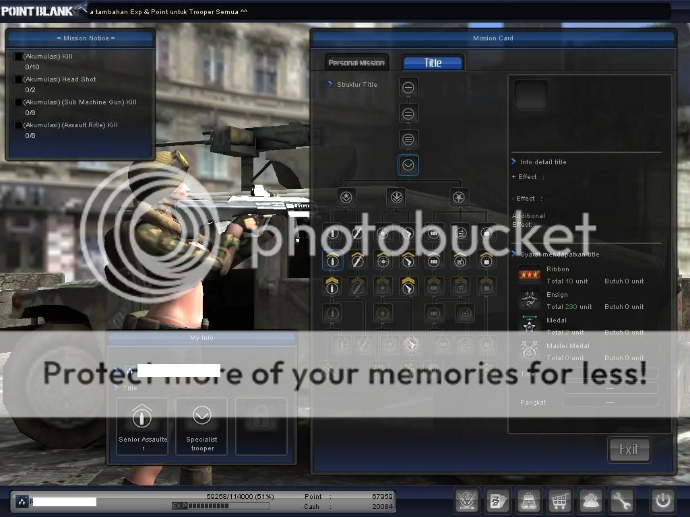Open the shopping cart shop button

[x=560, y=500]
